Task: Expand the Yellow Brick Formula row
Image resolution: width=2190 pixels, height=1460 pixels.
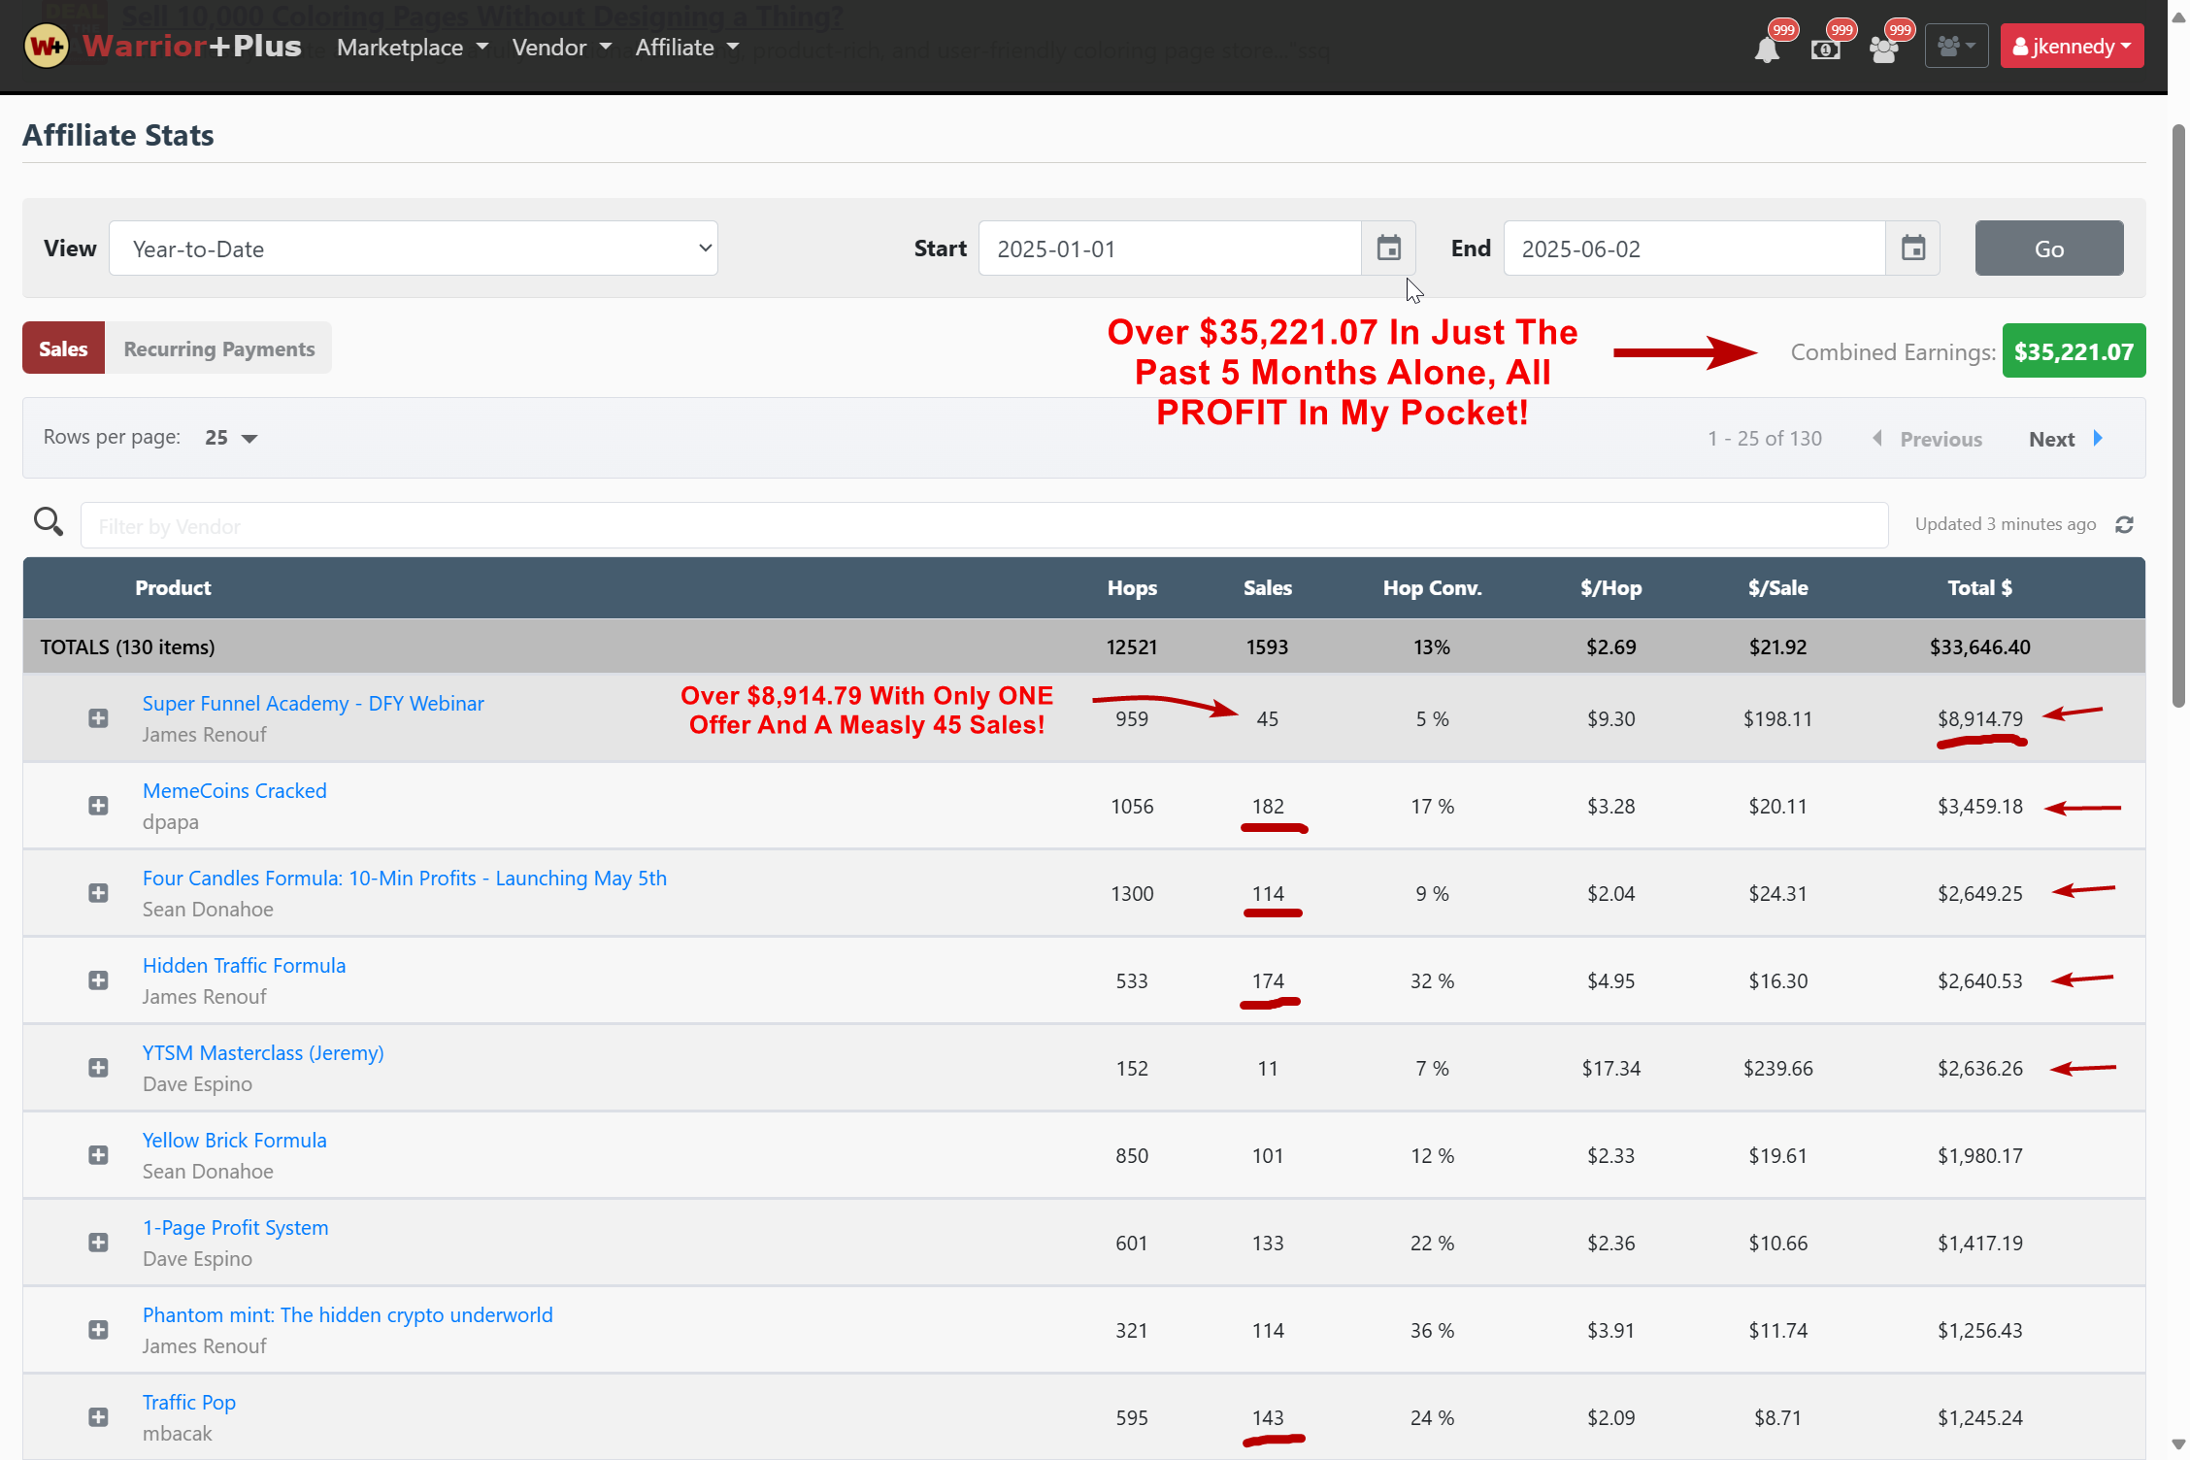Action: click(x=98, y=1155)
